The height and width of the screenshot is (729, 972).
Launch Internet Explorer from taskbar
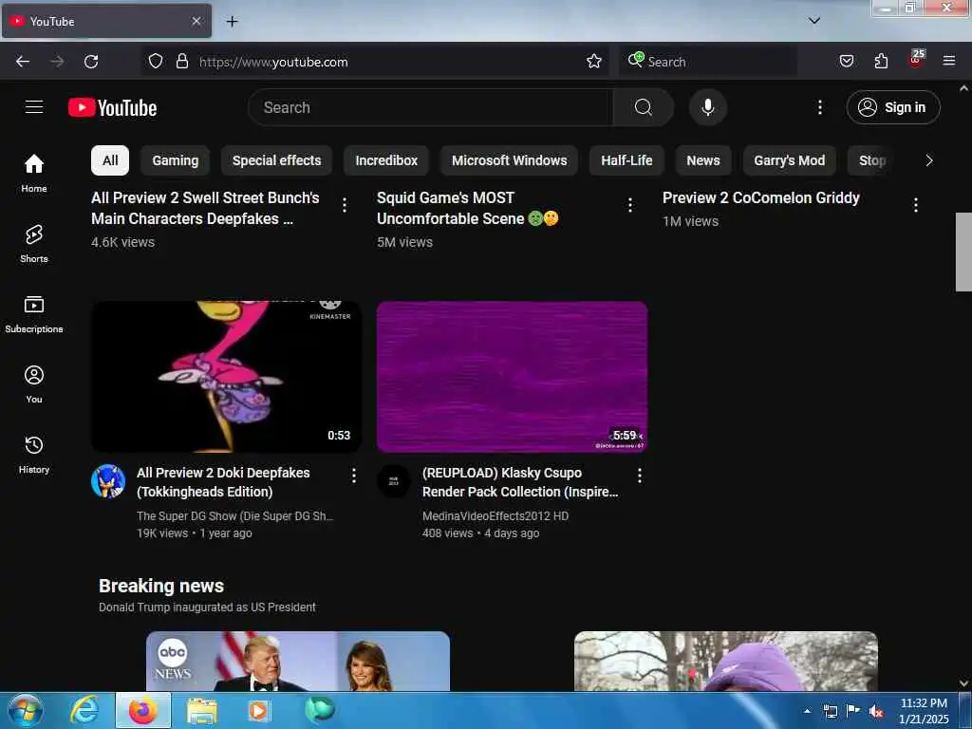(x=84, y=710)
